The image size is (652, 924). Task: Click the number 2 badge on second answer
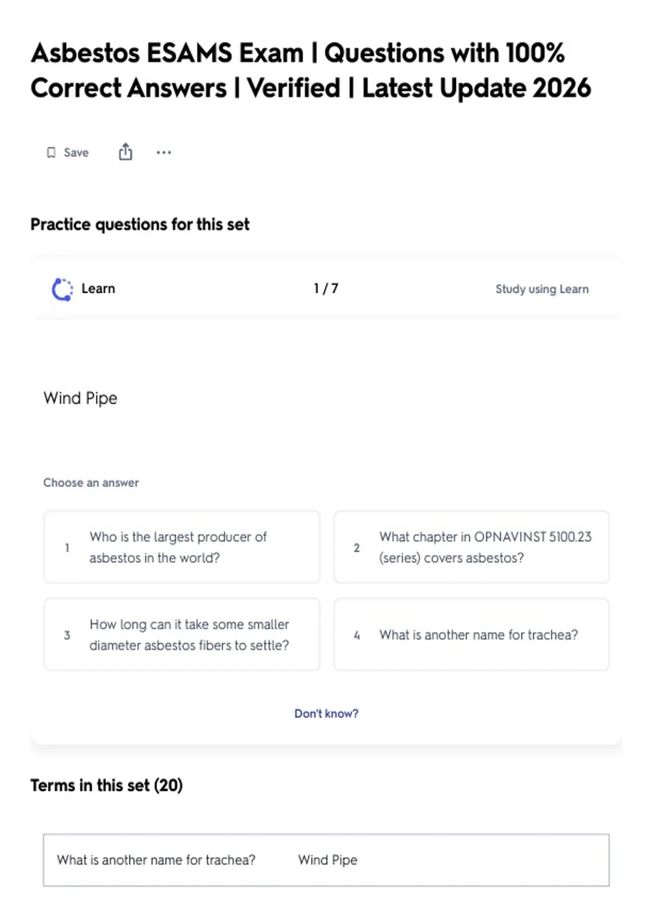point(356,547)
